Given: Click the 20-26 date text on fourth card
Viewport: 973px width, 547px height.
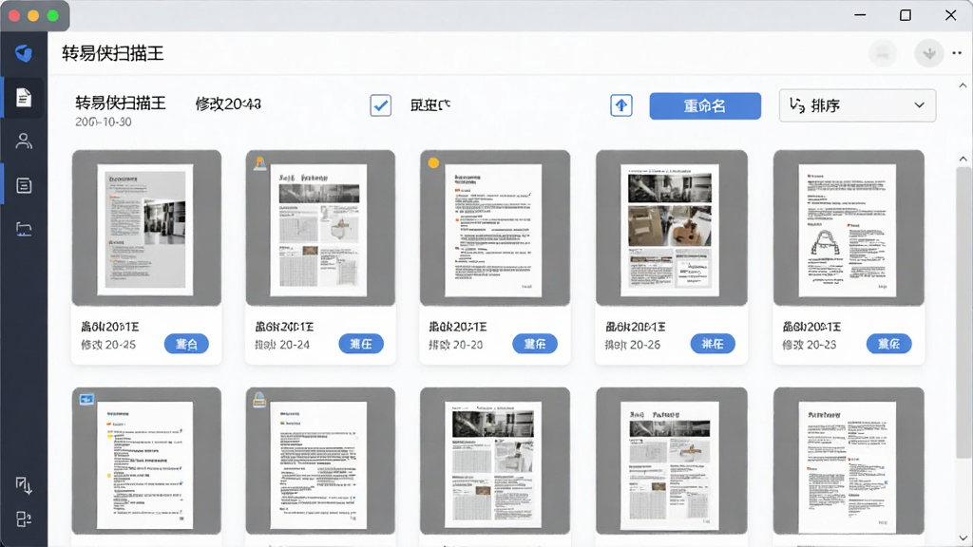Looking at the screenshot, I should click(x=632, y=345).
